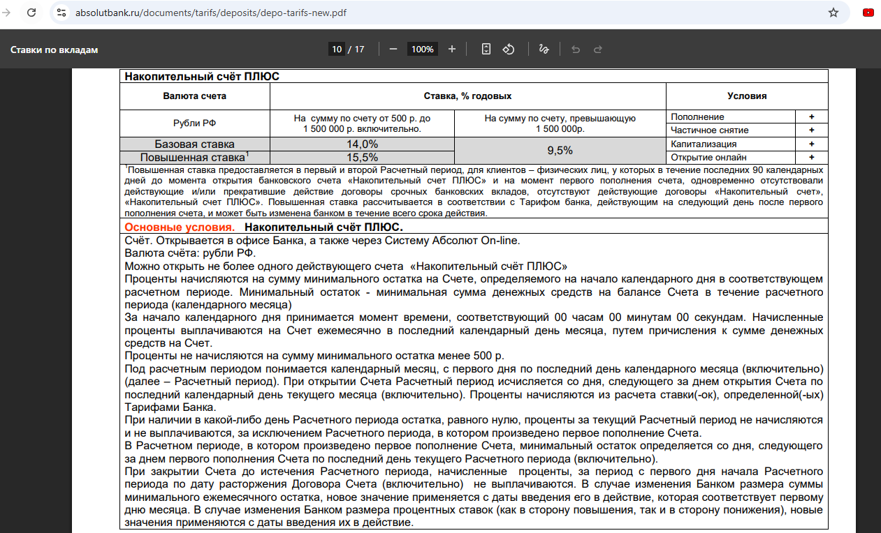Zoom in on the PDF with plus
The width and height of the screenshot is (881, 533).
[x=452, y=49]
